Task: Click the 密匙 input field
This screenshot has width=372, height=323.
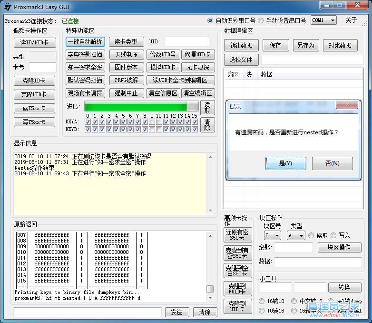Action: [294, 247]
